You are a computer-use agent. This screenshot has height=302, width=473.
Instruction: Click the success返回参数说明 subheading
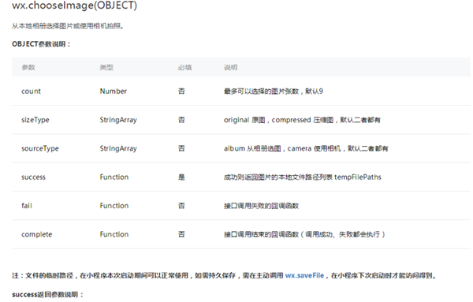pos(47,294)
